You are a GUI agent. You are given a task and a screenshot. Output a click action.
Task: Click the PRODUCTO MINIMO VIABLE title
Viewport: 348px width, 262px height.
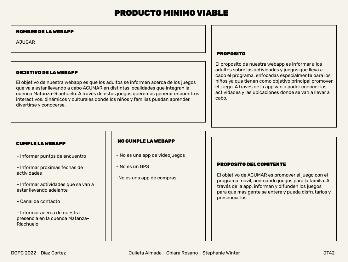(x=171, y=13)
